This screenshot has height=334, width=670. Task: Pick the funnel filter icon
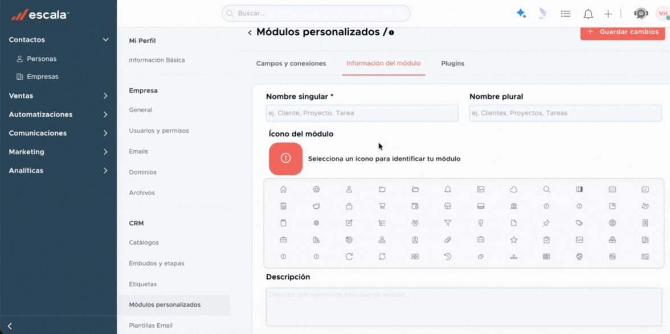[x=448, y=223]
